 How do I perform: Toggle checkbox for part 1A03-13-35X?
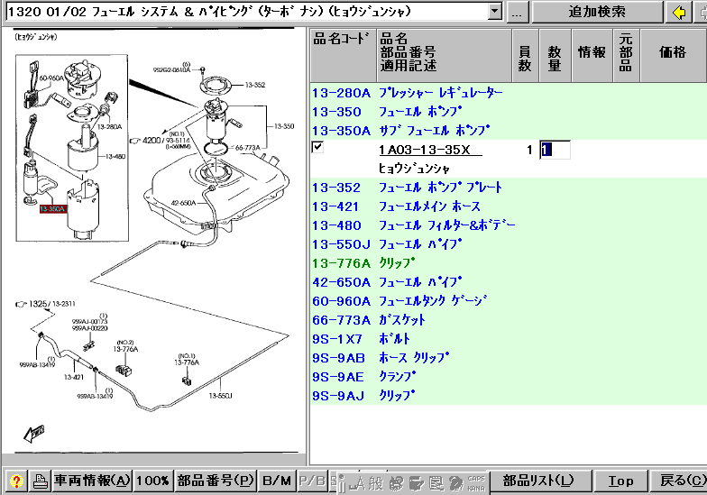point(317,147)
